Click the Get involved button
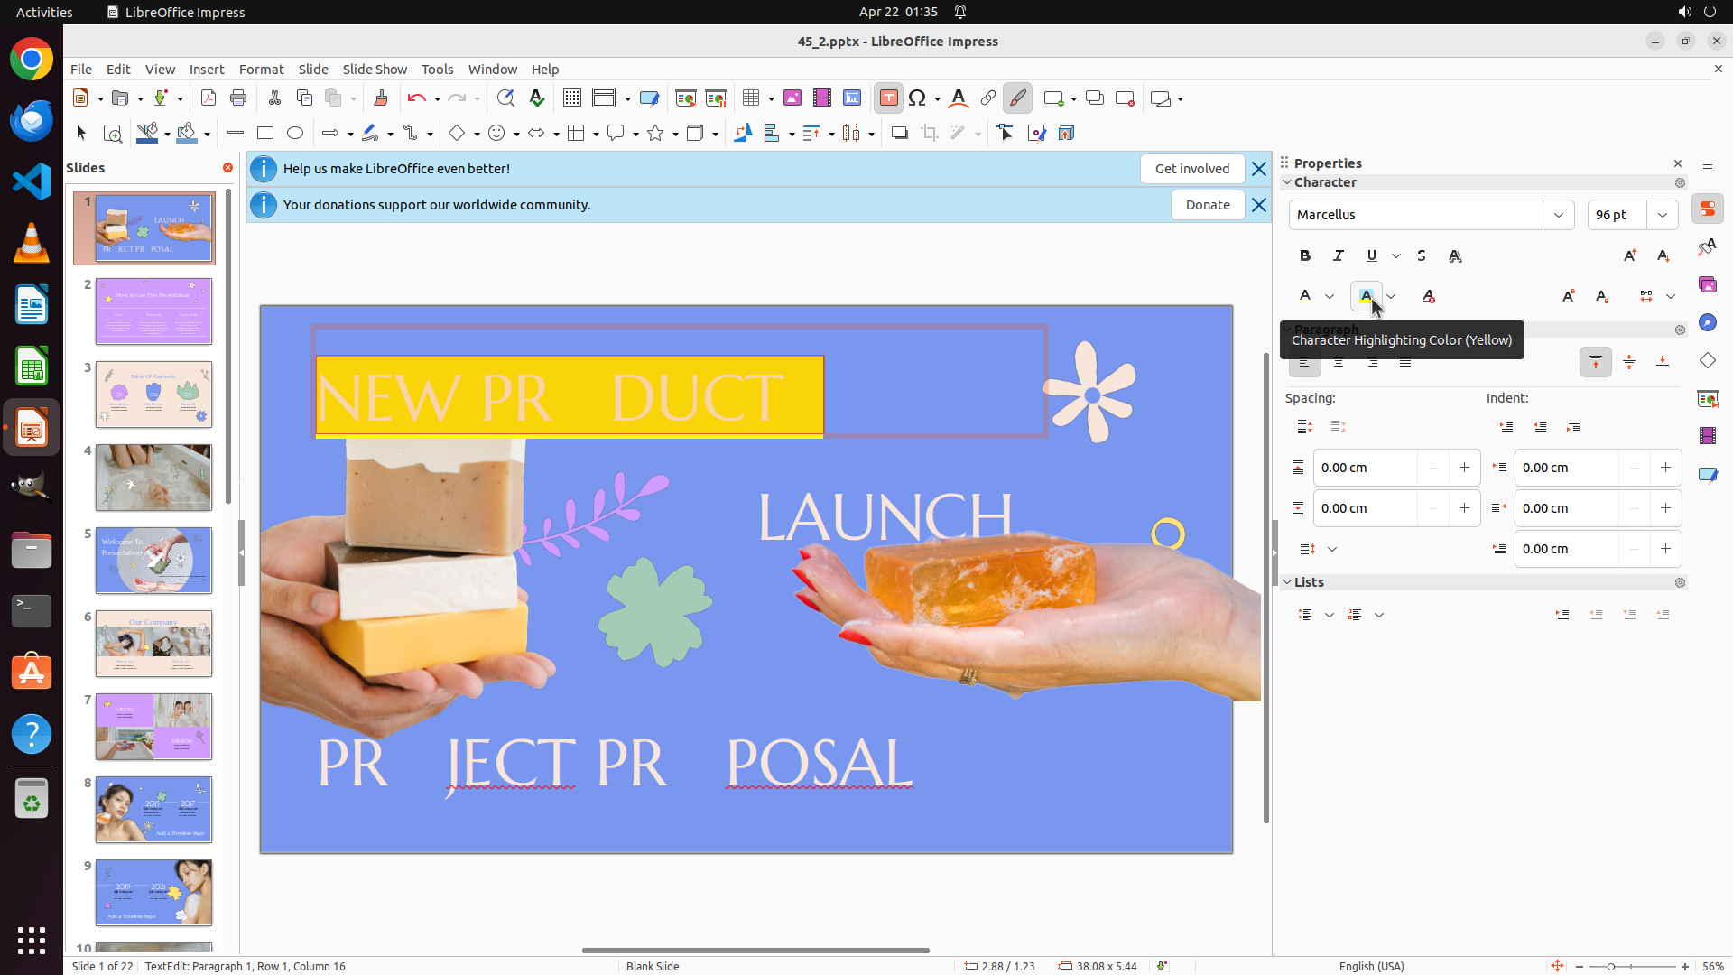1733x975 pixels. click(1191, 169)
